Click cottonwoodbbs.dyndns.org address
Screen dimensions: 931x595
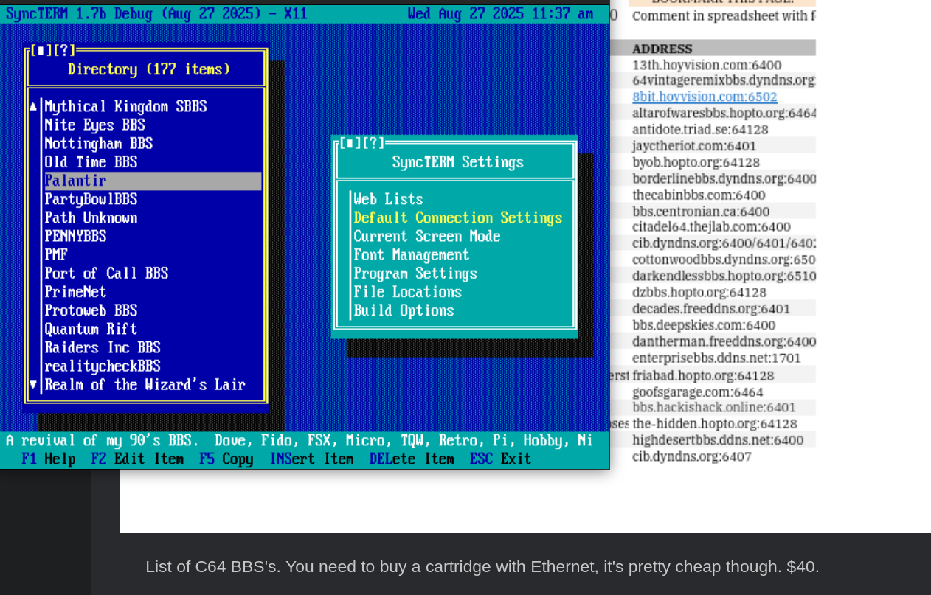(724, 260)
